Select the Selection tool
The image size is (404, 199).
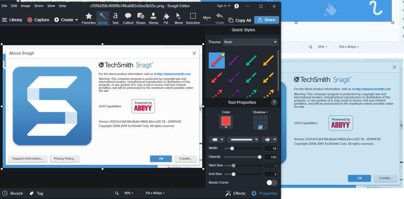[x=193, y=19]
